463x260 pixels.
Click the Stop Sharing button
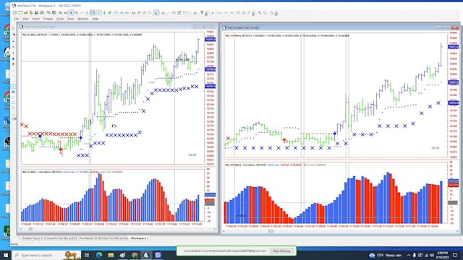click(281, 251)
